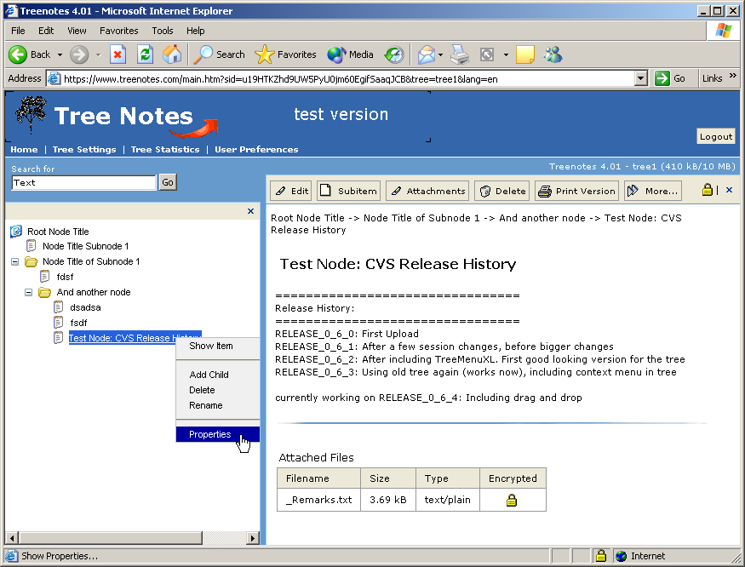The height and width of the screenshot is (567, 745).
Task: Click the Root Node Title icon
Action: (17, 232)
